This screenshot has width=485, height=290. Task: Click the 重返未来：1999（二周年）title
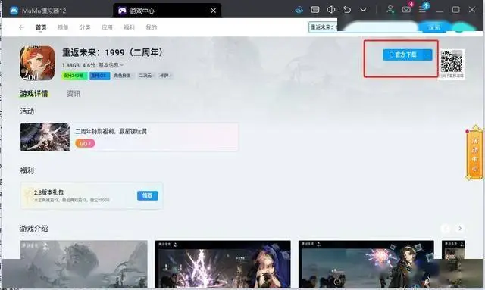coord(113,52)
